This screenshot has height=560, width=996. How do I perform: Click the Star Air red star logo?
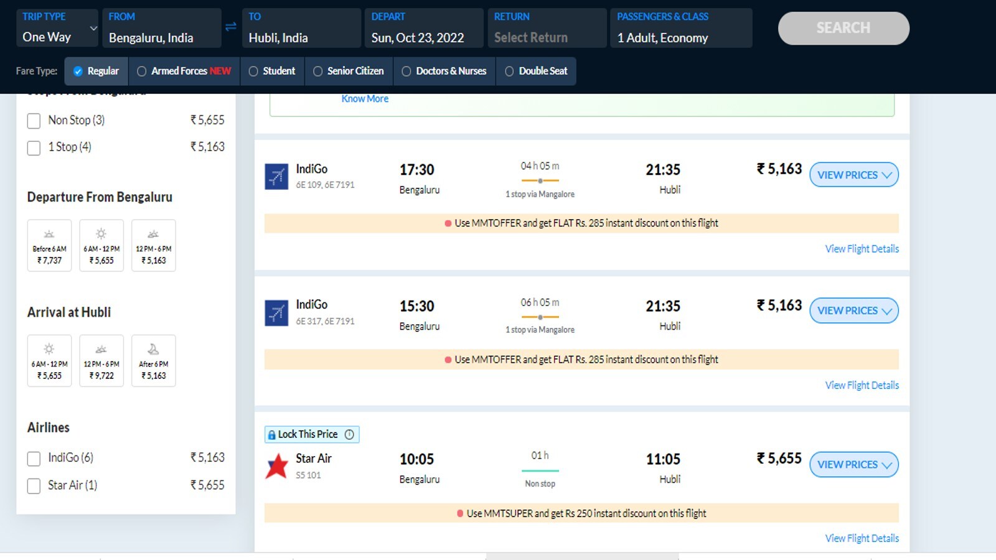click(276, 466)
